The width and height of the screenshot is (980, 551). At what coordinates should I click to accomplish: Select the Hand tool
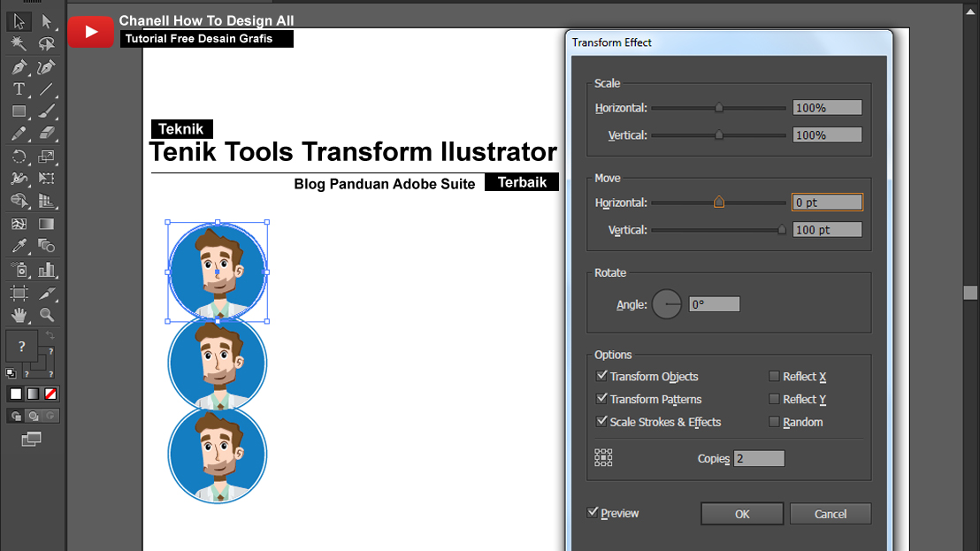tap(19, 315)
